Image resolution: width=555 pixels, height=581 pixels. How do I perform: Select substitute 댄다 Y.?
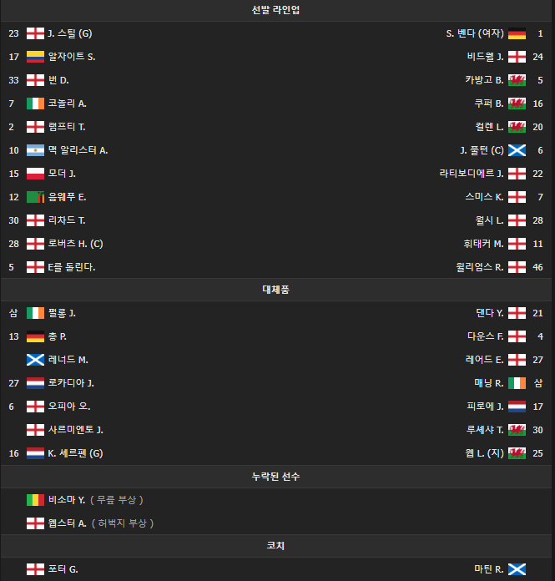coord(489,313)
